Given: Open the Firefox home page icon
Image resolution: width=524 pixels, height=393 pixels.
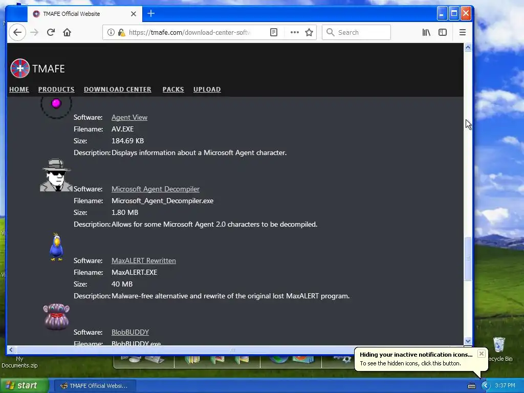Looking at the screenshot, I should click(67, 32).
